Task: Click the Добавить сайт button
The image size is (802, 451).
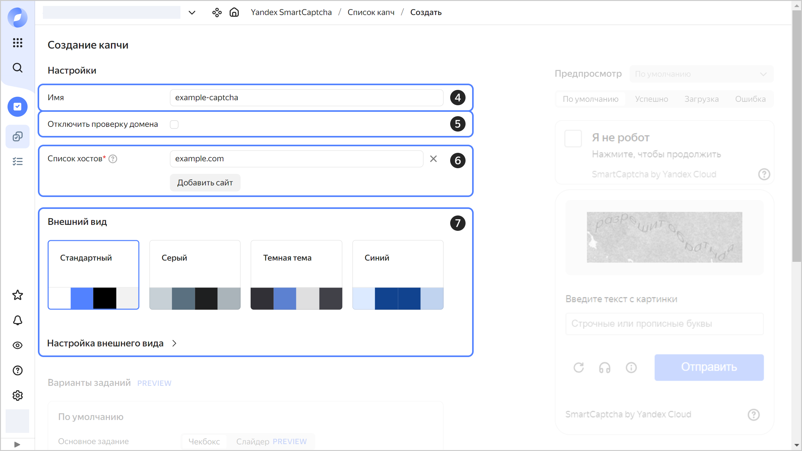Action: [205, 183]
